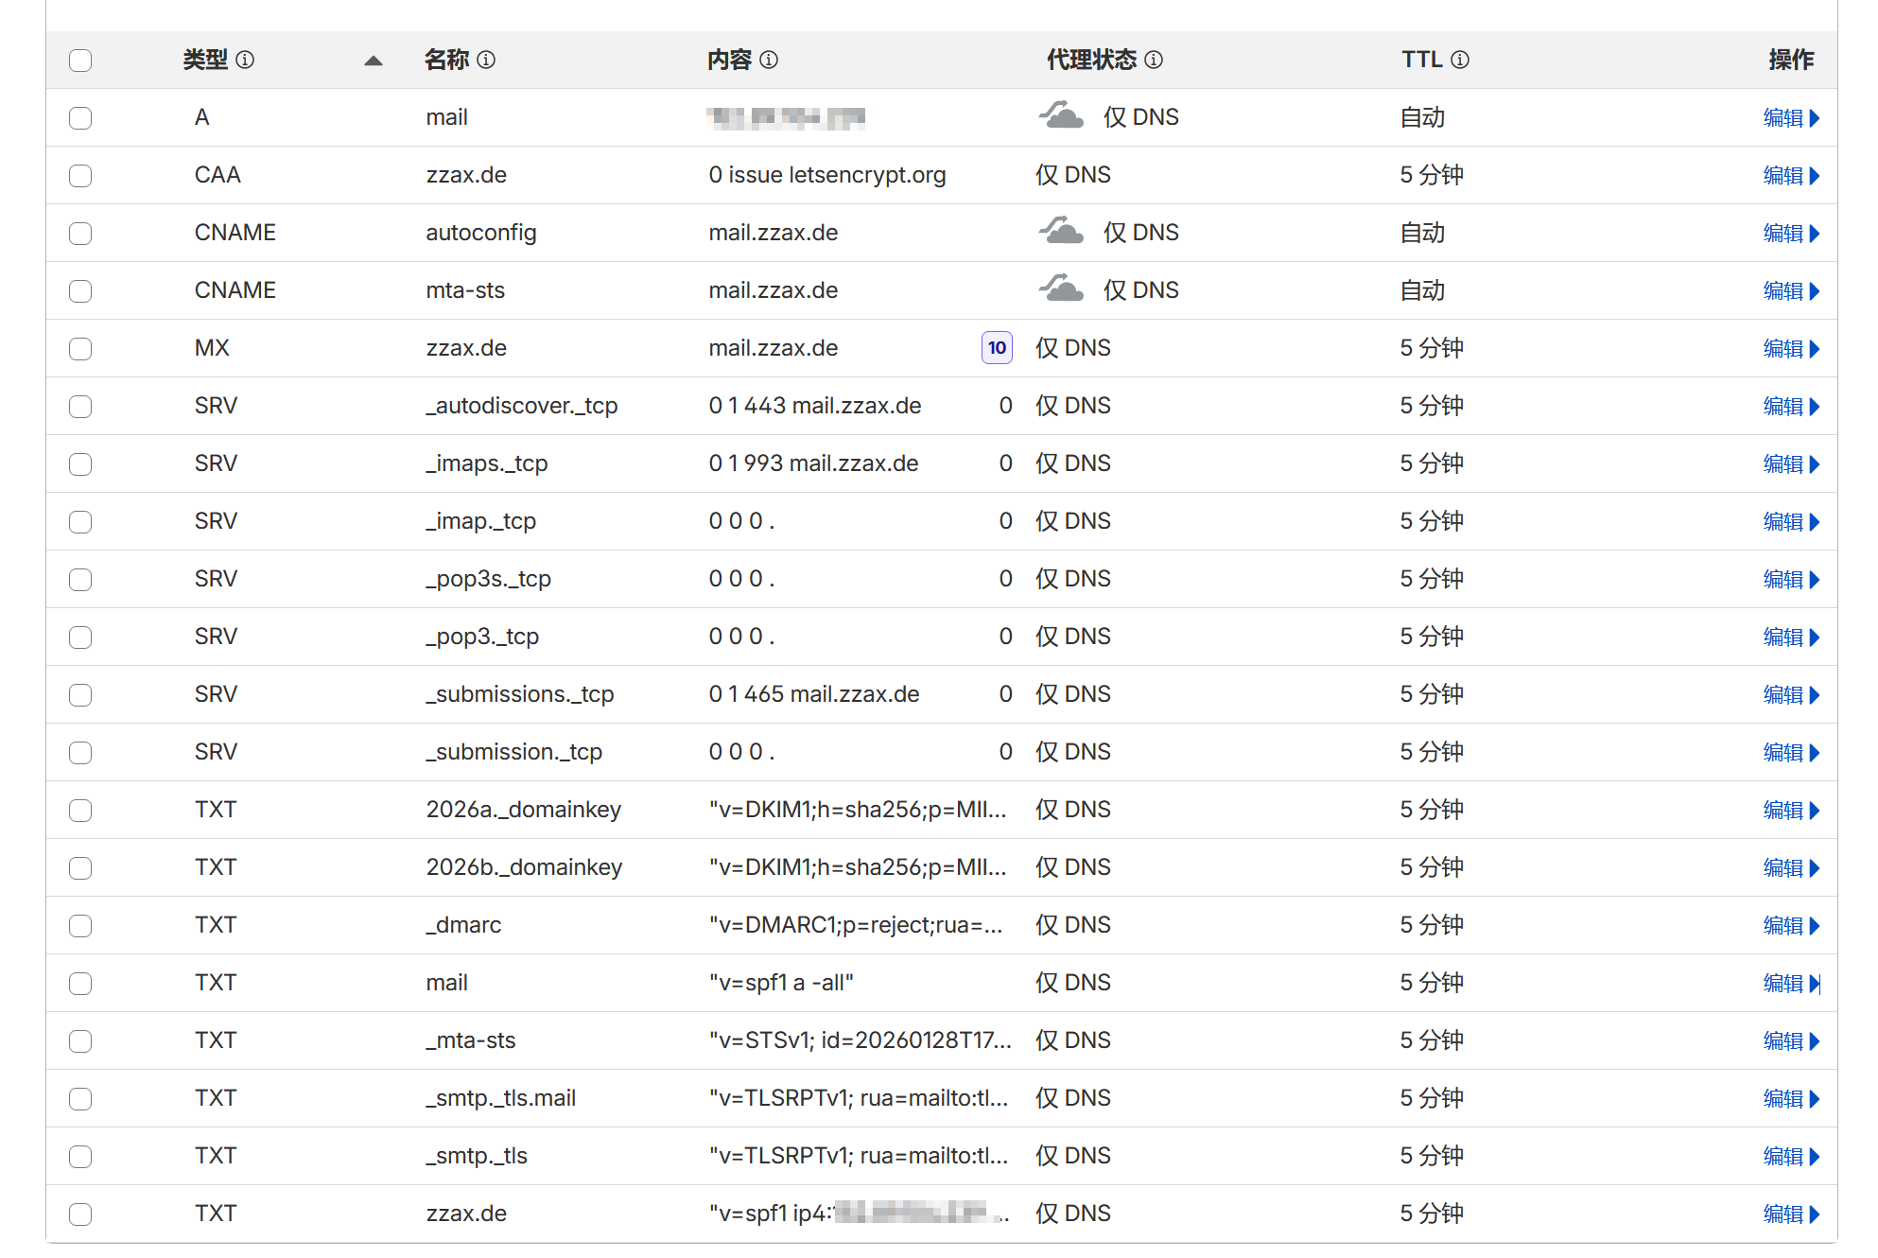Click the gray cloud icon for mail A record
The height and width of the screenshot is (1258, 1878).
click(x=1061, y=117)
